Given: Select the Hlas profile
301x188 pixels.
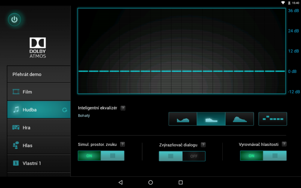Looking at the screenshot, I should [39, 146].
